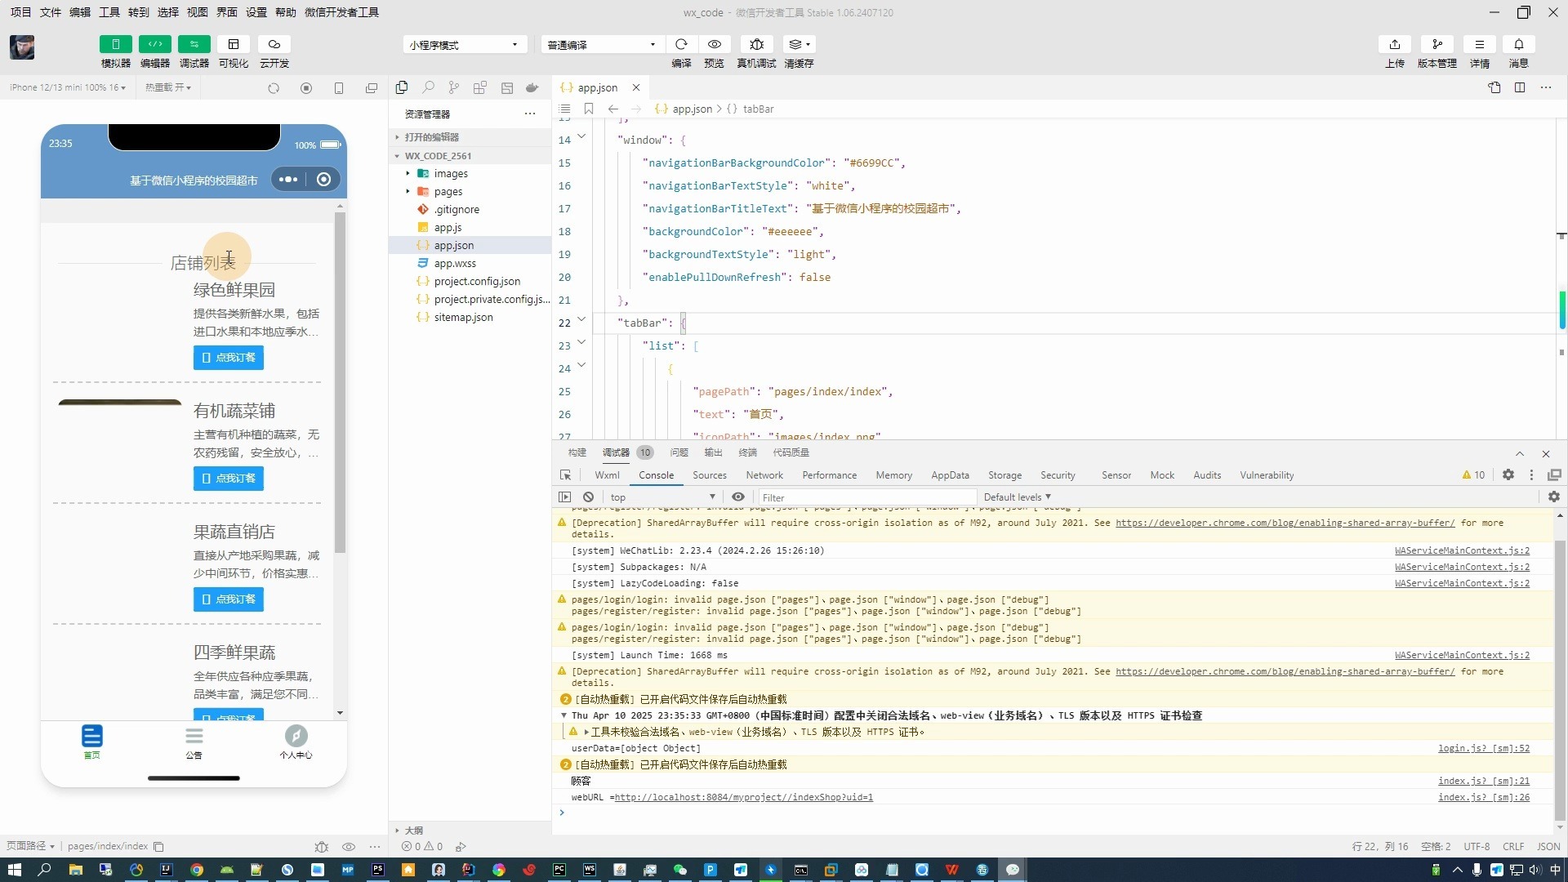Toggle the 热重载 switch in simulator
Image resolution: width=1568 pixels, height=882 pixels.
pyautogui.click(x=168, y=87)
